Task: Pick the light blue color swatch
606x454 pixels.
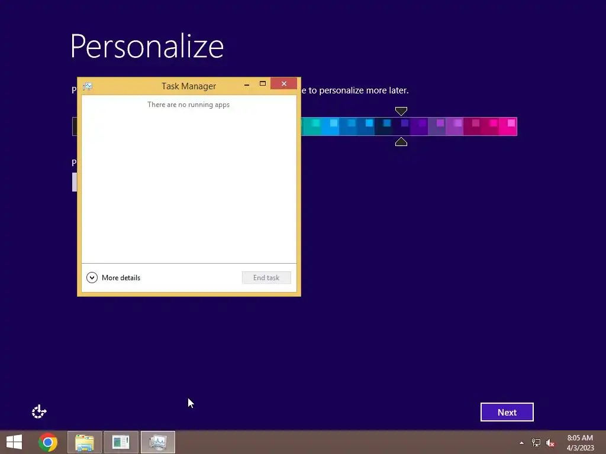Action: tap(330, 127)
